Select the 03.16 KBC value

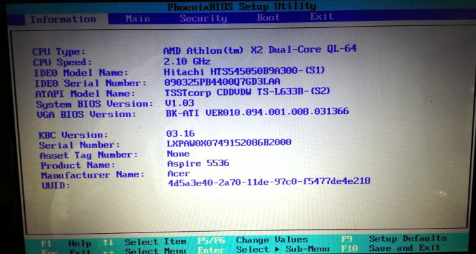(x=180, y=134)
